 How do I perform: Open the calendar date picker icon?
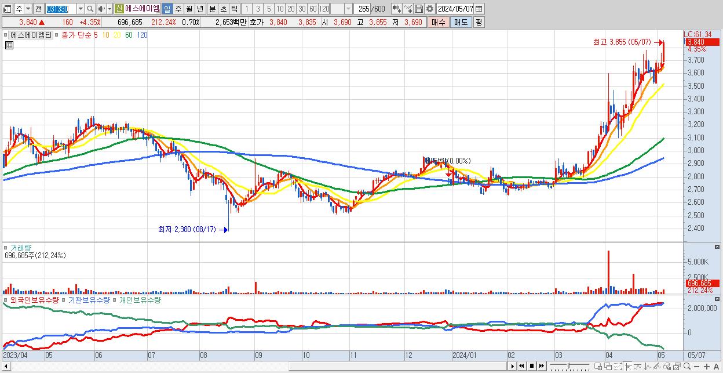tap(479, 9)
